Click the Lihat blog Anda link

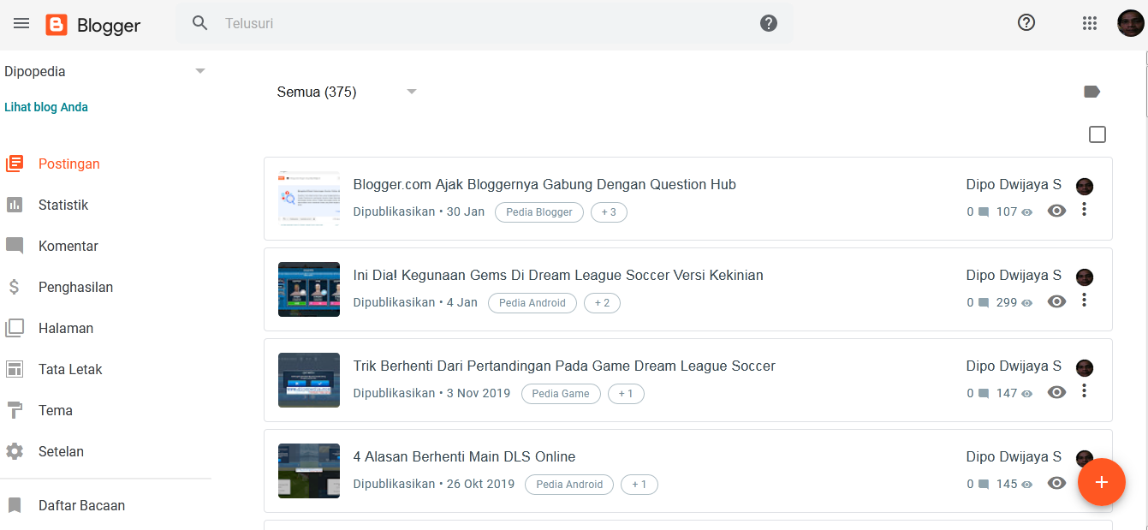(45, 106)
